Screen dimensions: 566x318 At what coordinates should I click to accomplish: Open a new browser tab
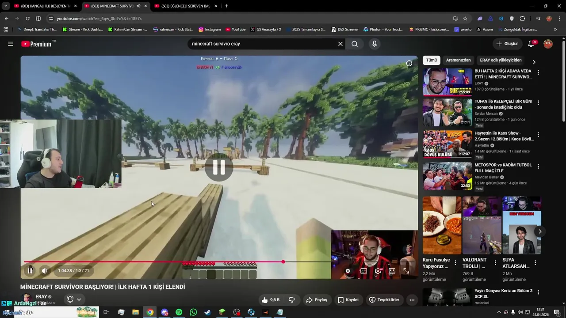point(226,6)
